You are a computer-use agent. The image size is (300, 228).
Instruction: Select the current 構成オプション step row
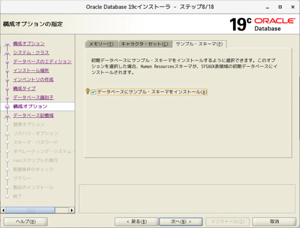[37, 107]
